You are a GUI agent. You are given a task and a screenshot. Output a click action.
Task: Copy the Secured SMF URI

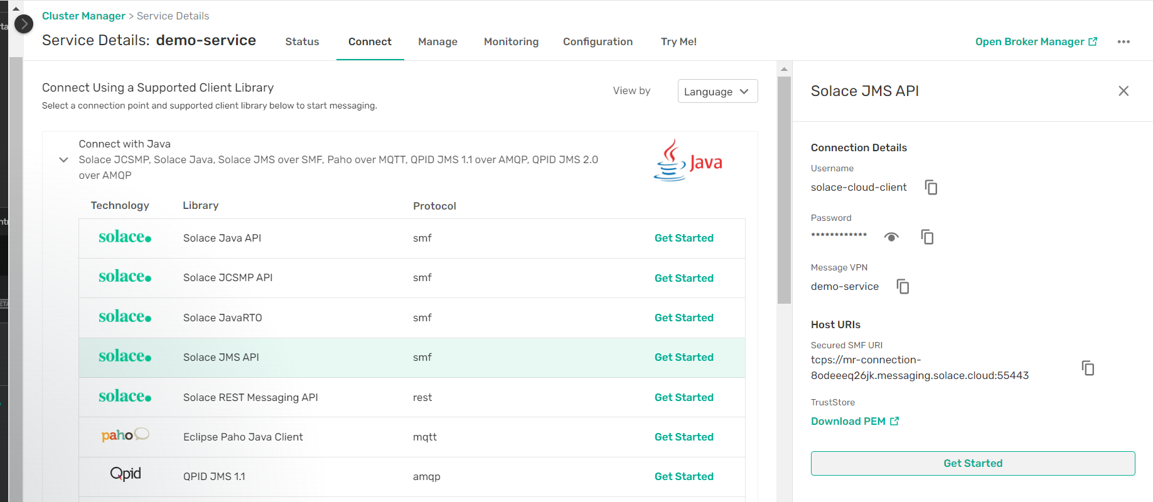click(1088, 368)
